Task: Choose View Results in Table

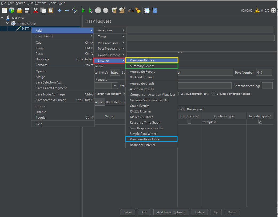Action: tap(152, 139)
